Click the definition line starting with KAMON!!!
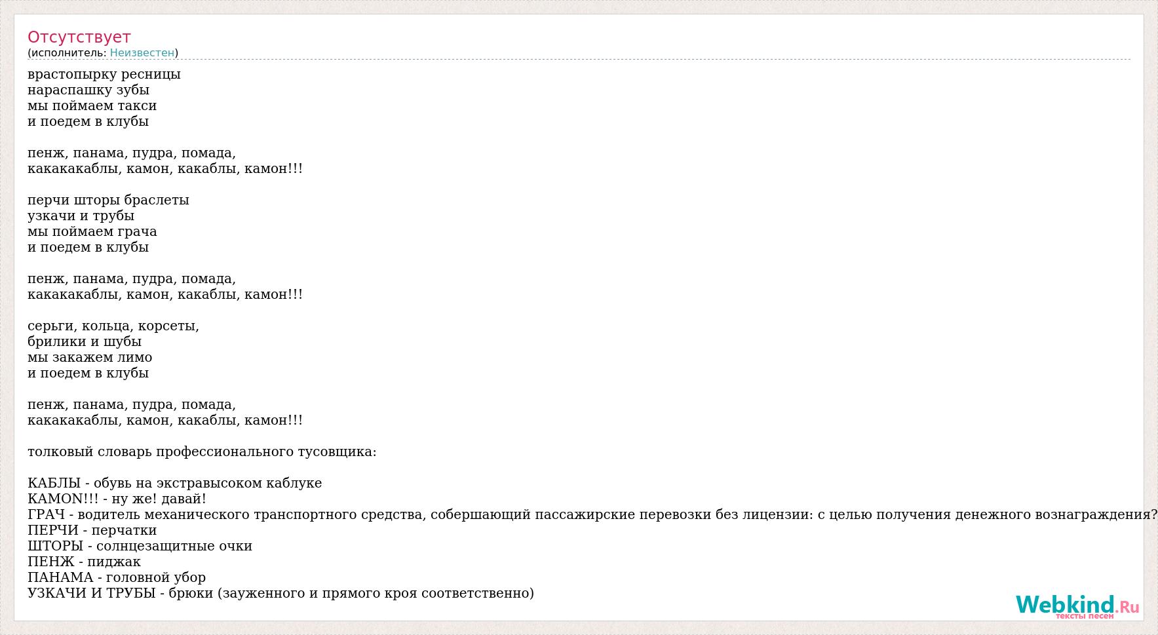 (x=117, y=499)
